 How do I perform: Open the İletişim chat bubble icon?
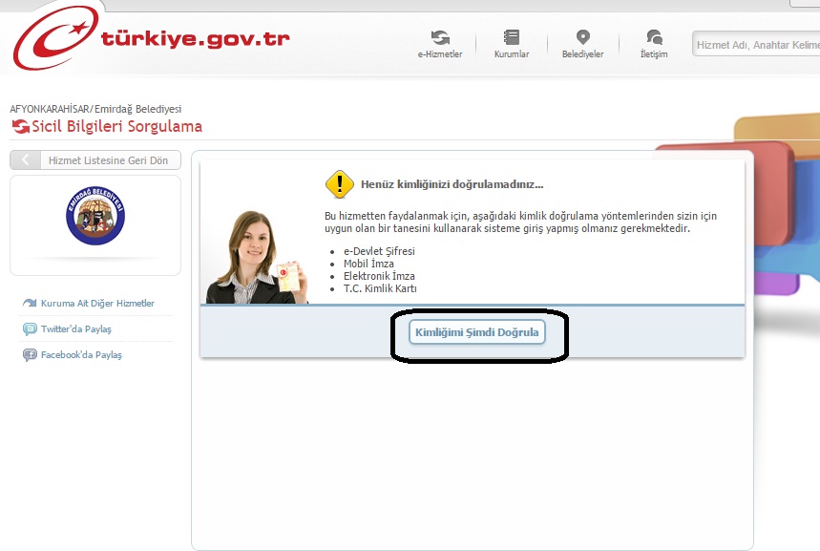point(654,37)
